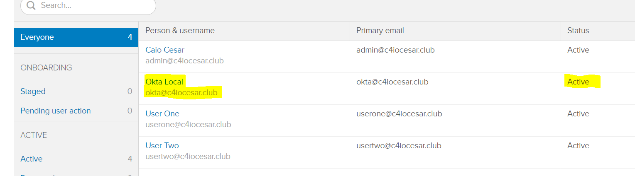Select the Active users filter
Image resolution: width=635 pixels, height=176 pixels.
[32, 159]
